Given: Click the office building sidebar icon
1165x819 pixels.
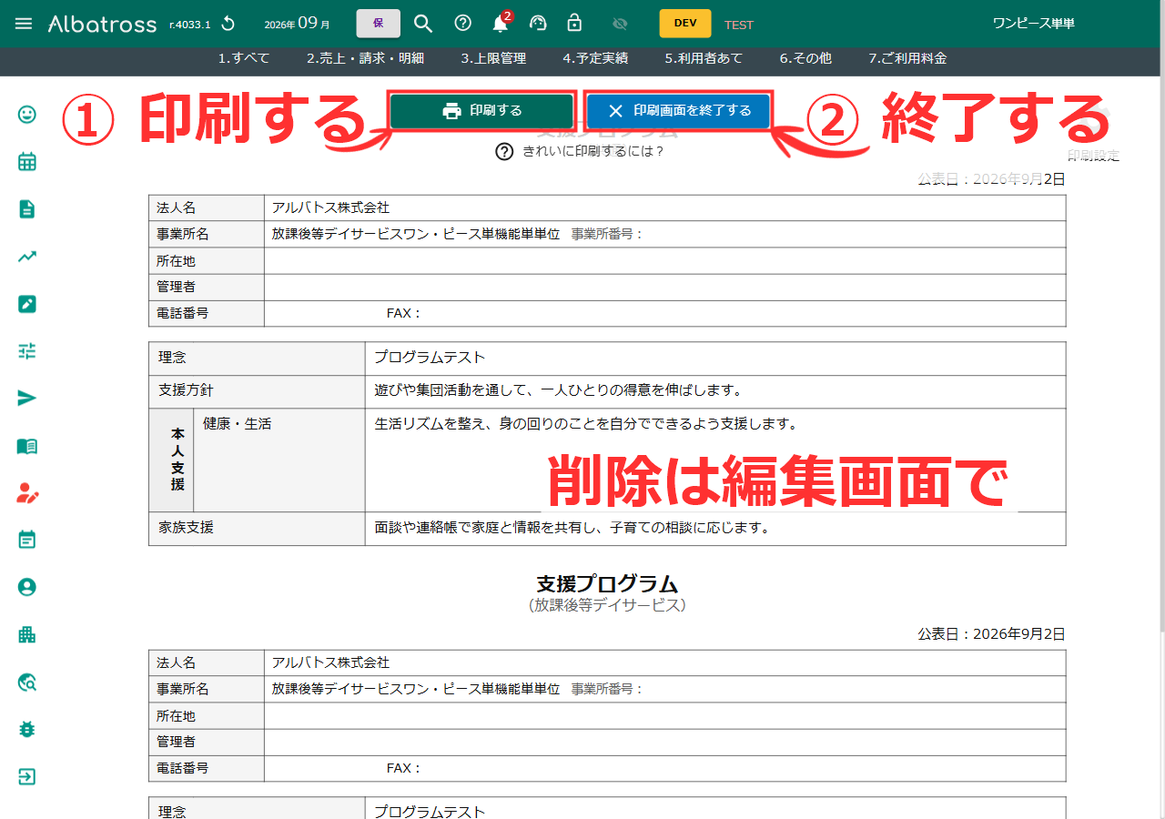Looking at the screenshot, I should point(27,635).
